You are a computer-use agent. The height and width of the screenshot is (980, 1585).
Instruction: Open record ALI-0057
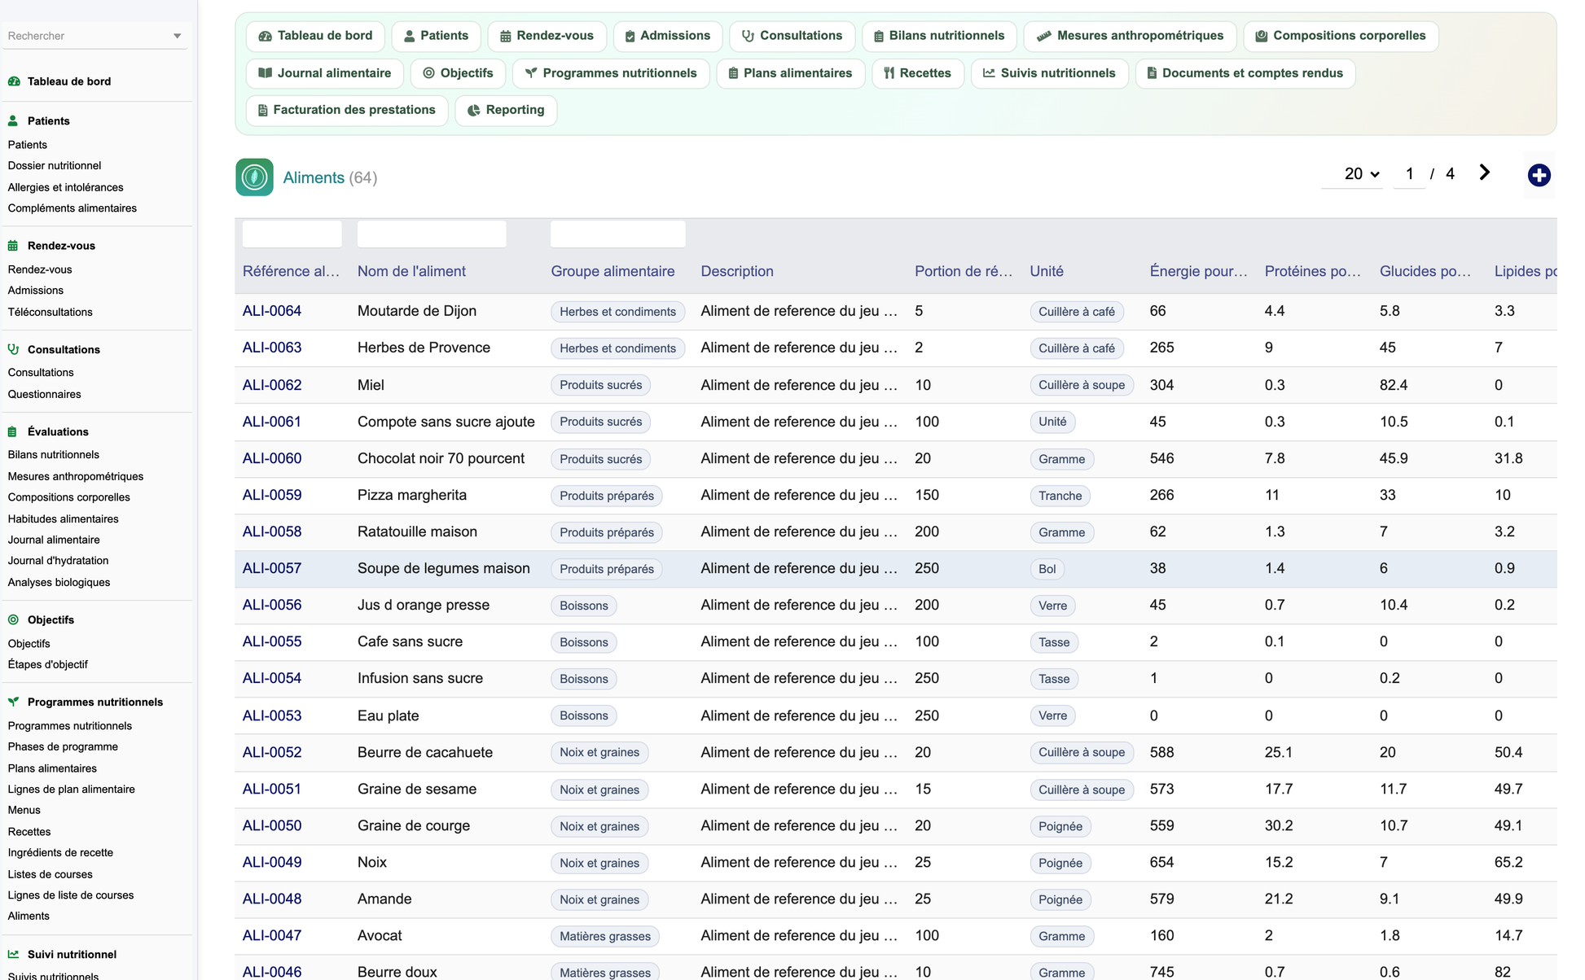pos(272,568)
